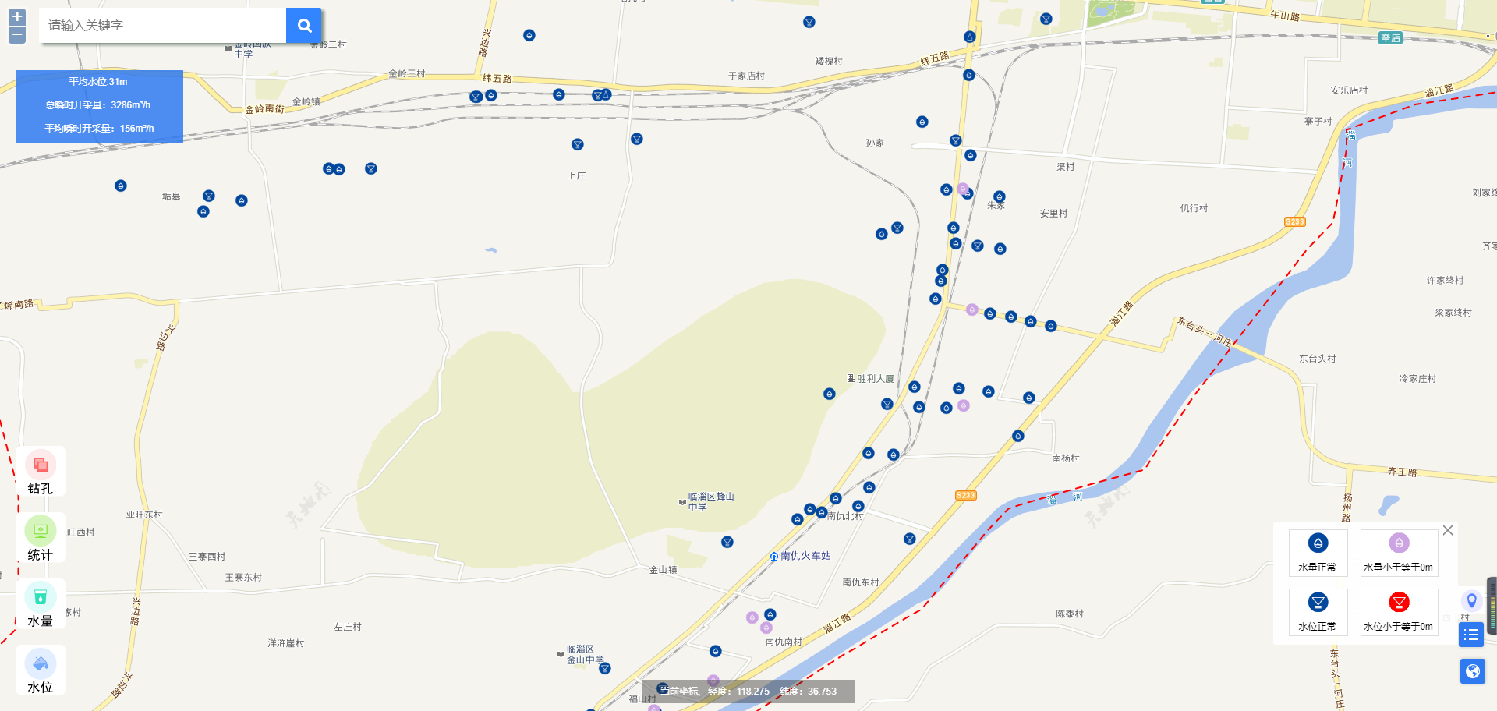Click the globe basemap switch button

pyautogui.click(x=1472, y=671)
